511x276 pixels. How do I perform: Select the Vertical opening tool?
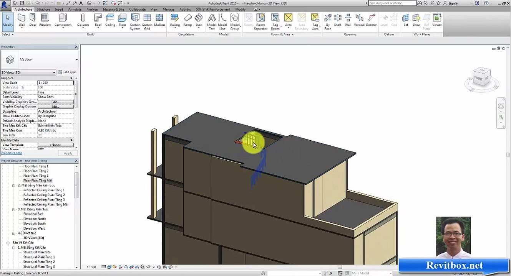pos(359,21)
